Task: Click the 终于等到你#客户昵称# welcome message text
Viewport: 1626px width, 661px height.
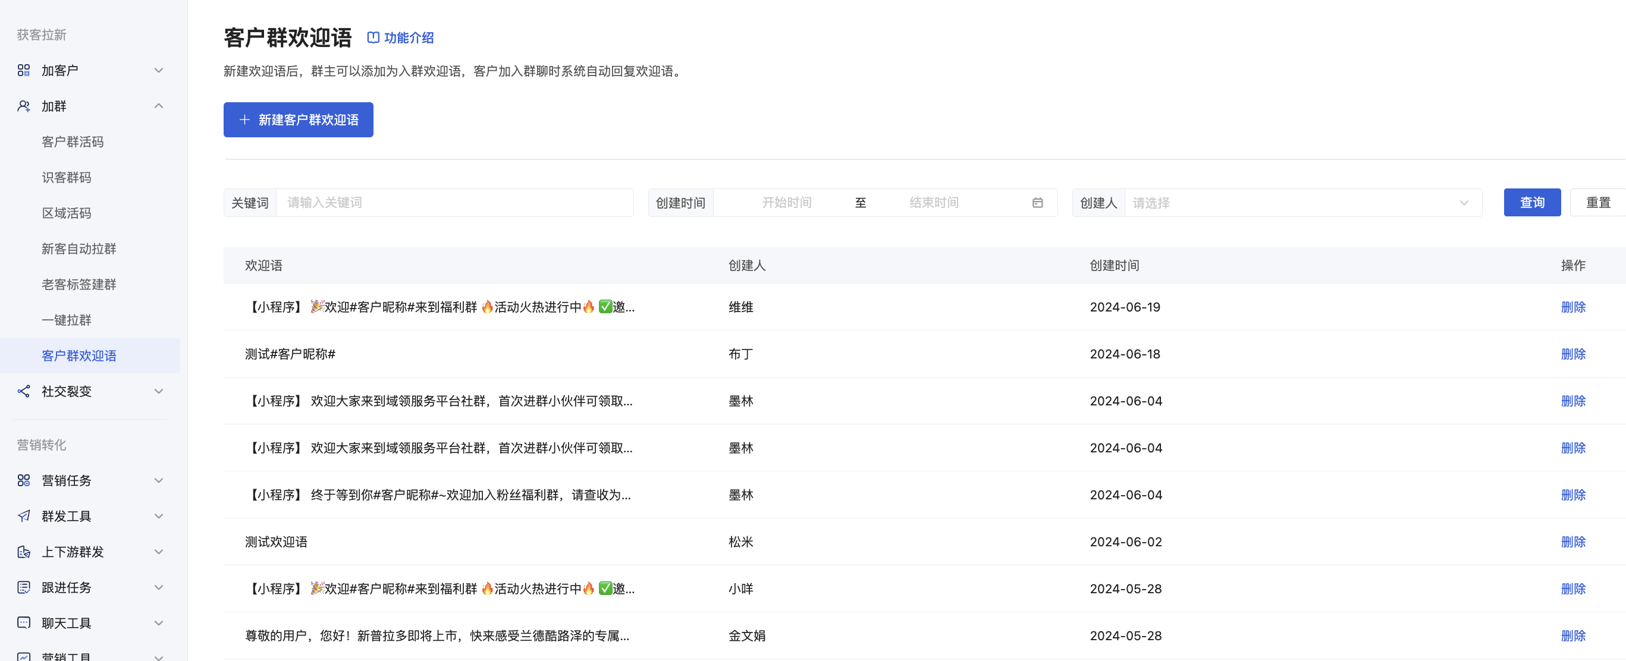Action: 439,495
